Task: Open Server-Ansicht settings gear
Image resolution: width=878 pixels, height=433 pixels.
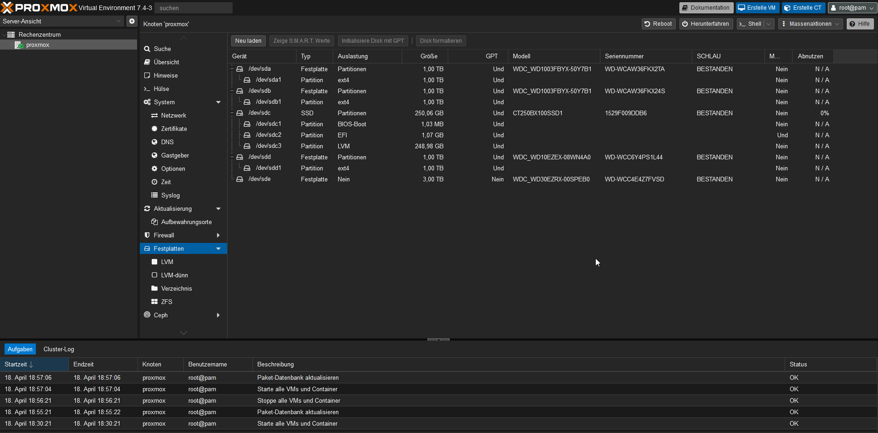Action: (132, 21)
